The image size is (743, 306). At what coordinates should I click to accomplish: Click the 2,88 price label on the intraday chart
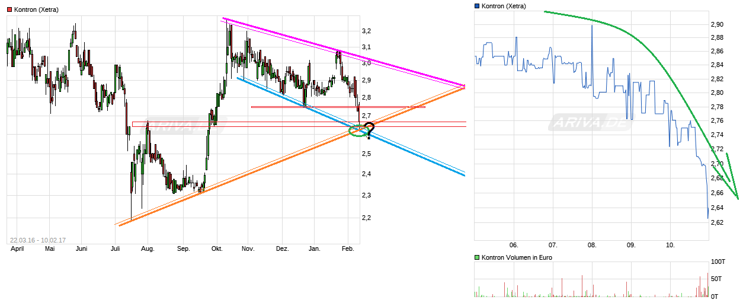716,37
